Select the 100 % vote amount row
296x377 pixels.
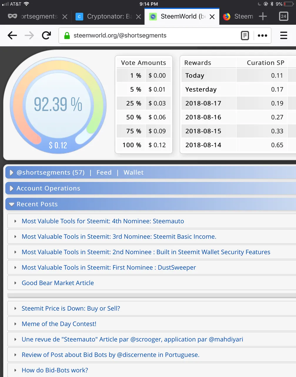coord(144,145)
